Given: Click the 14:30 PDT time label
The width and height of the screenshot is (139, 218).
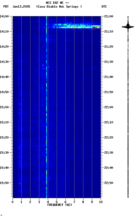Looking at the screenshot, I should coord(4,62).
